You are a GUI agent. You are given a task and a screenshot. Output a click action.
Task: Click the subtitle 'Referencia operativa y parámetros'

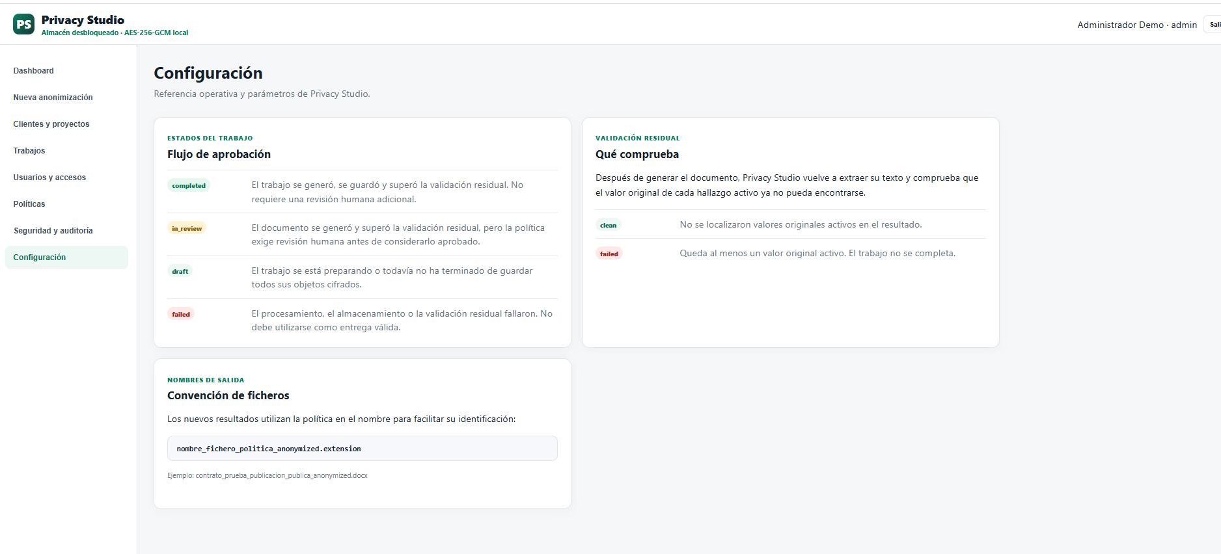point(262,94)
